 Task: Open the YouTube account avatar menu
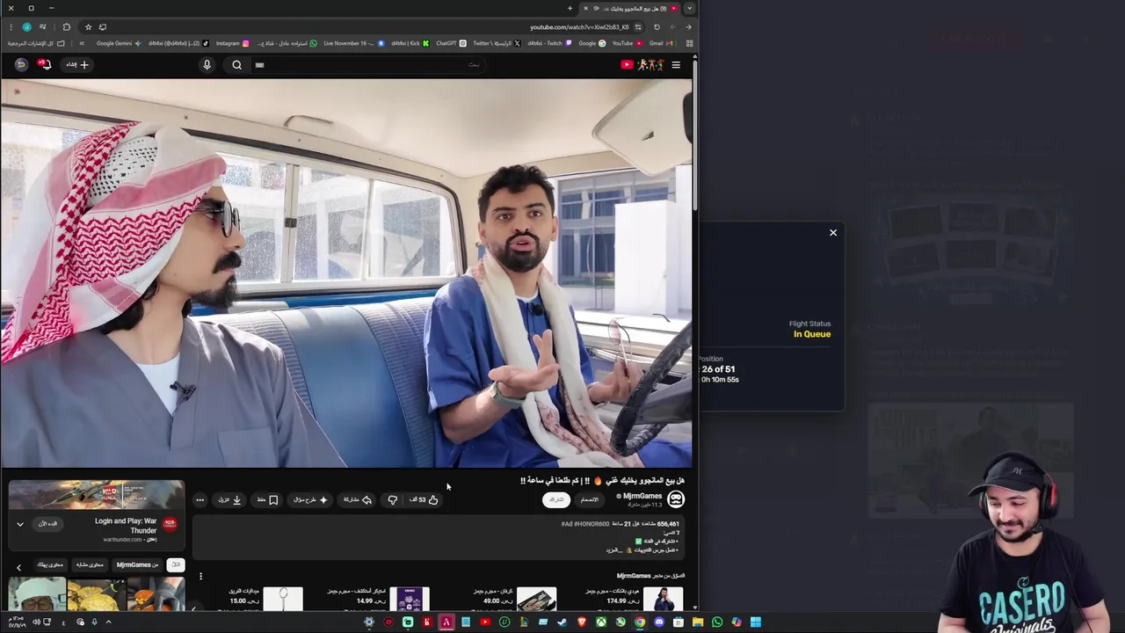click(x=20, y=64)
